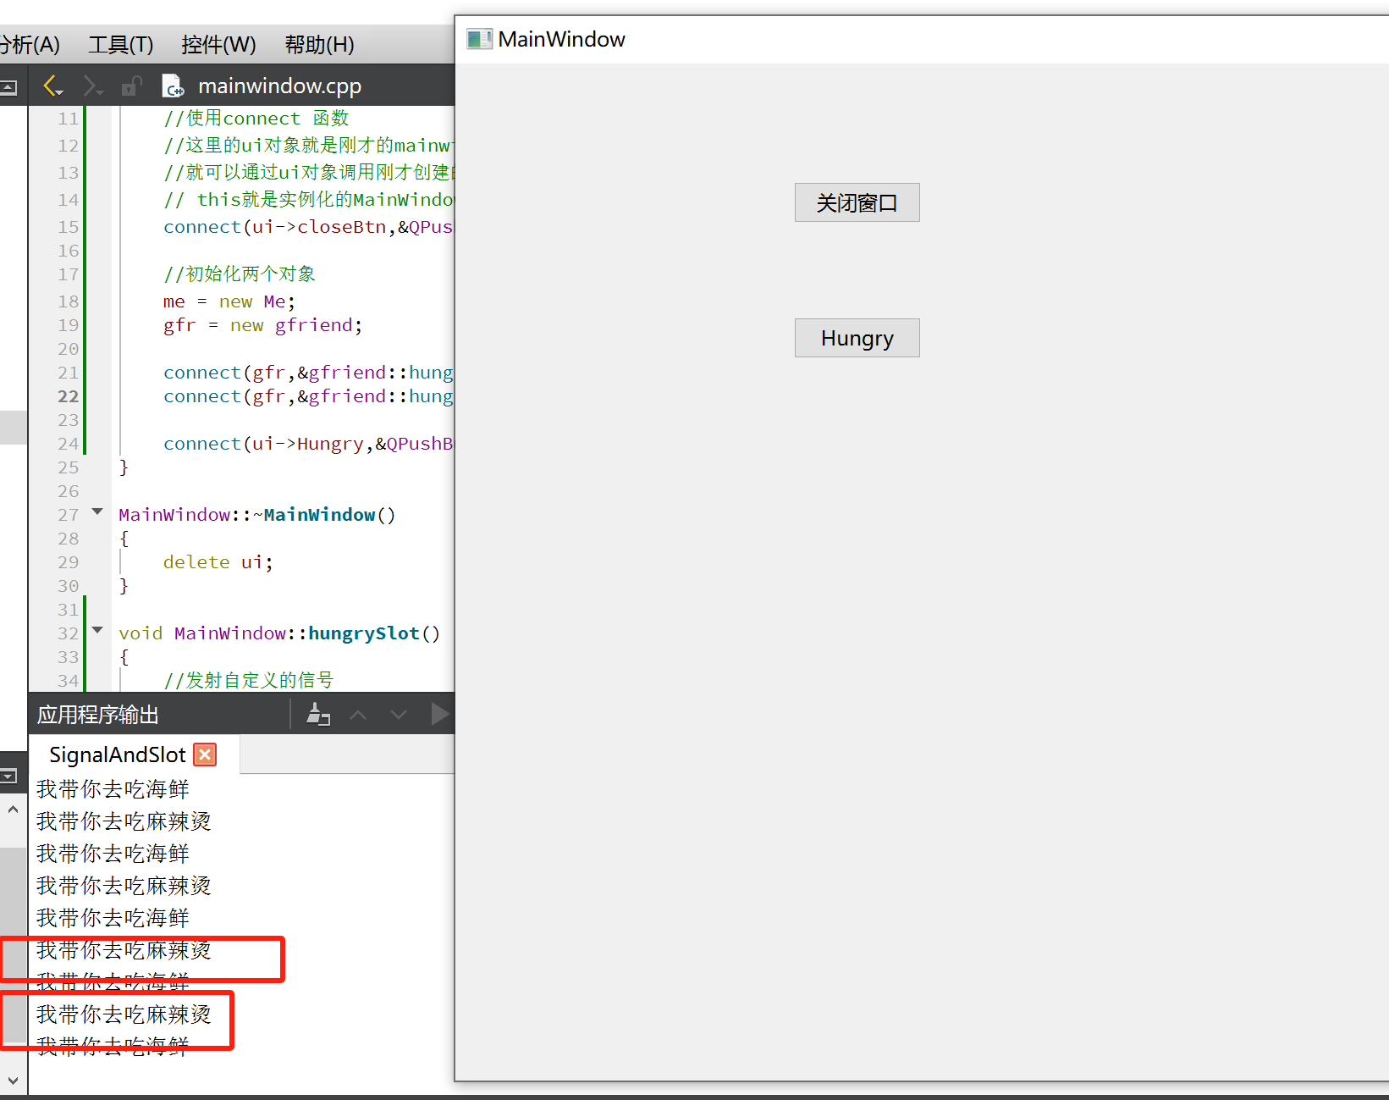Click the //初始化两个对象 comment
The image size is (1389, 1100).
pos(240,274)
